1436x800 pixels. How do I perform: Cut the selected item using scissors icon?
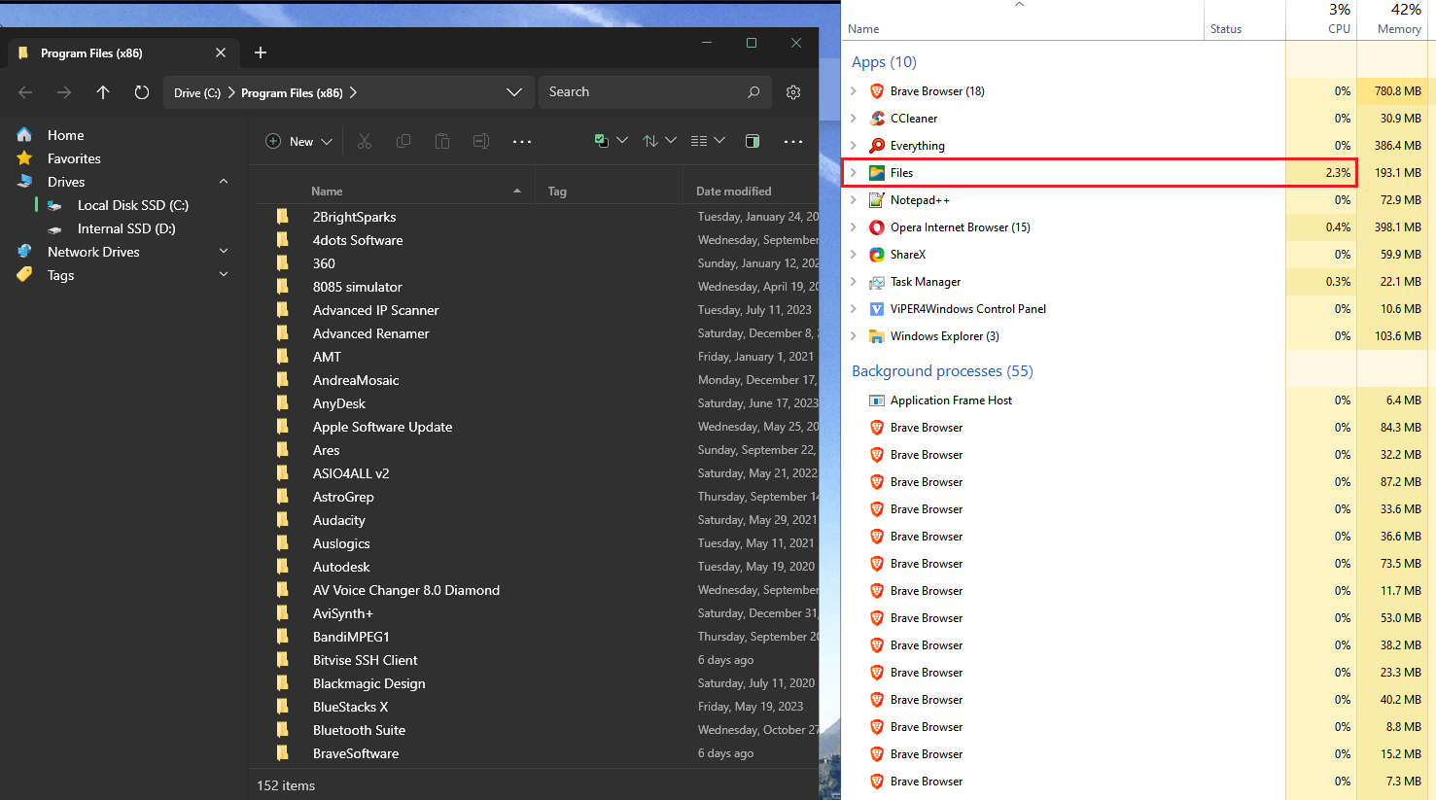point(365,141)
